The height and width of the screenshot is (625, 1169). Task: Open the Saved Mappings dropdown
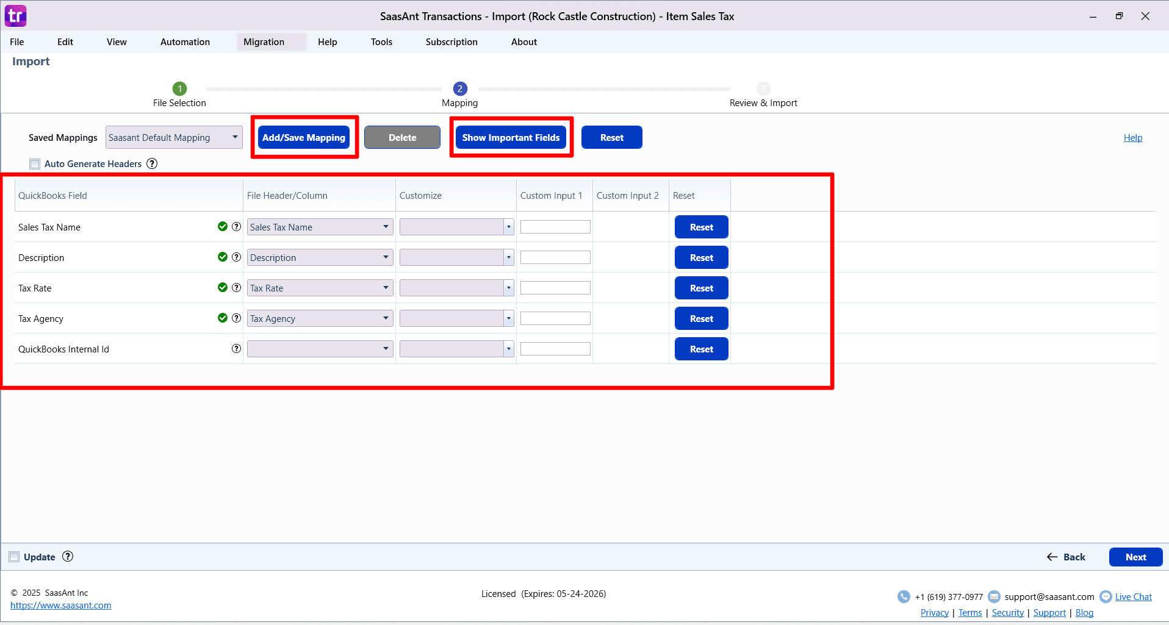pyautogui.click(x=174, y=137)
